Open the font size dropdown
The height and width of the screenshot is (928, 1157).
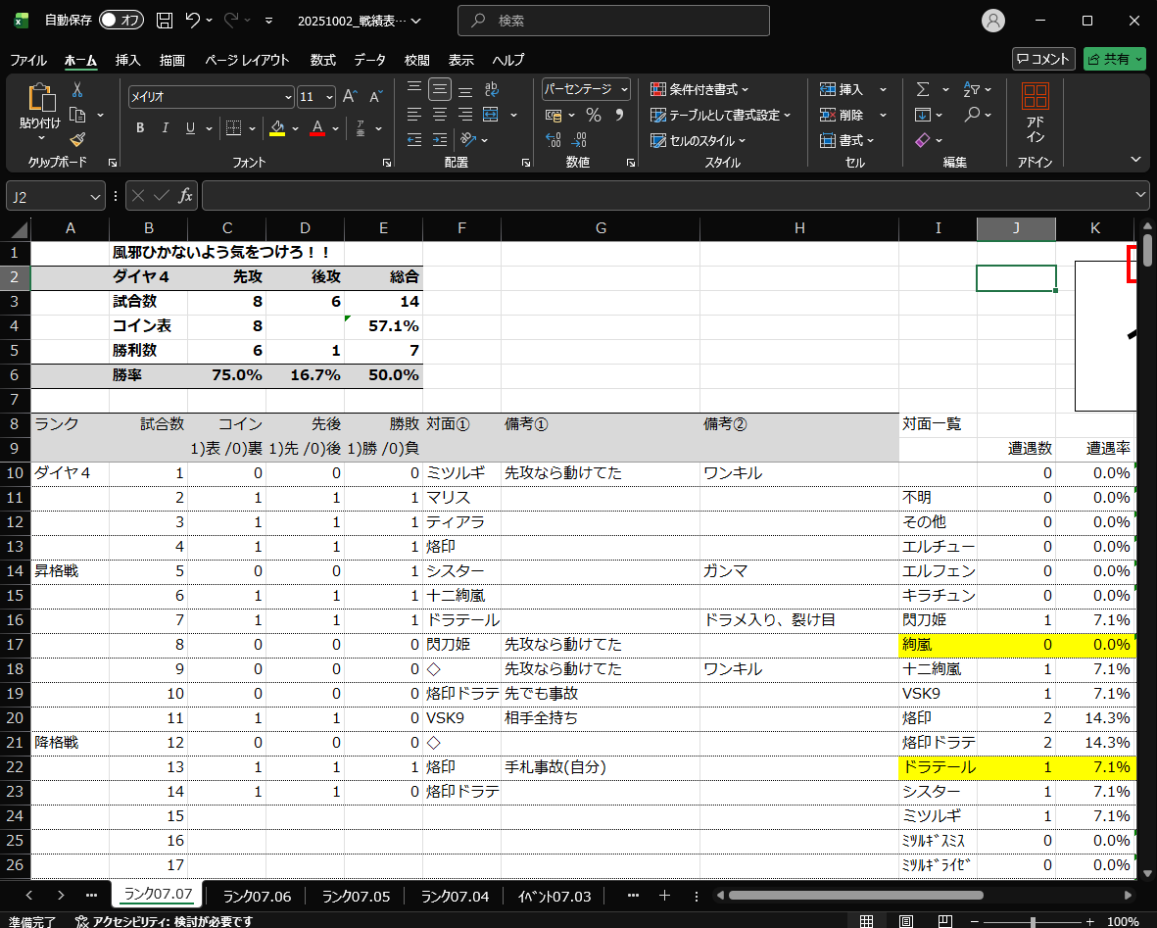tap(329, 97)
